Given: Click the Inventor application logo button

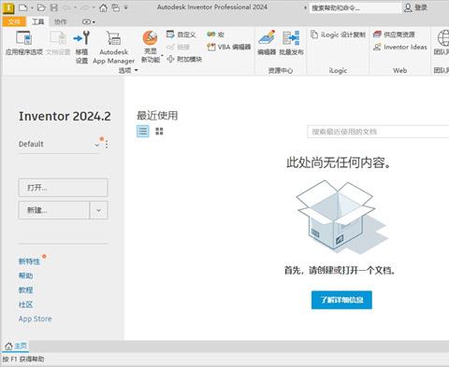Looking at the screenshot, I should click(8, 7).
